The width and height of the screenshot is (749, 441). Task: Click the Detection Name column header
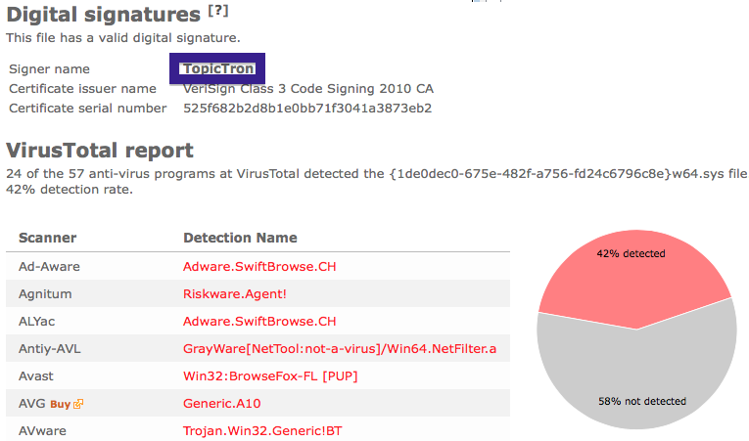click(x=240, y=238)
